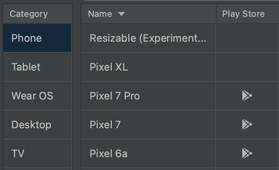Select the Phone category
279x170 pixels.
(37, 38)
